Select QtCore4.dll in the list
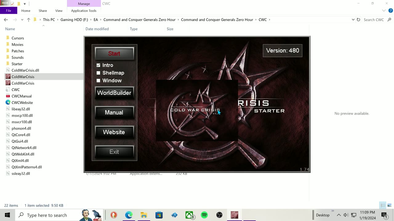The width and height of the screenshot is (394, 221). click(21, 135)
